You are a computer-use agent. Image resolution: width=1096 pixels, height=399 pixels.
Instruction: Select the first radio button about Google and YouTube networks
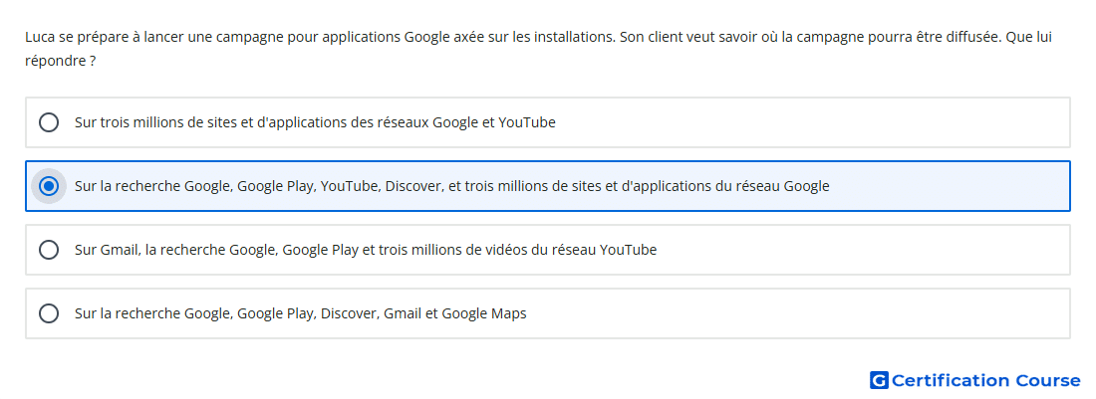[x=49, y=122]
